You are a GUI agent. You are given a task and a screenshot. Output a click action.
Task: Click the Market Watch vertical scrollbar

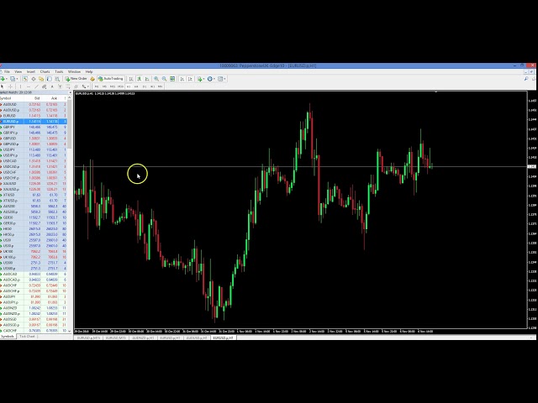[x=71, y=210]
